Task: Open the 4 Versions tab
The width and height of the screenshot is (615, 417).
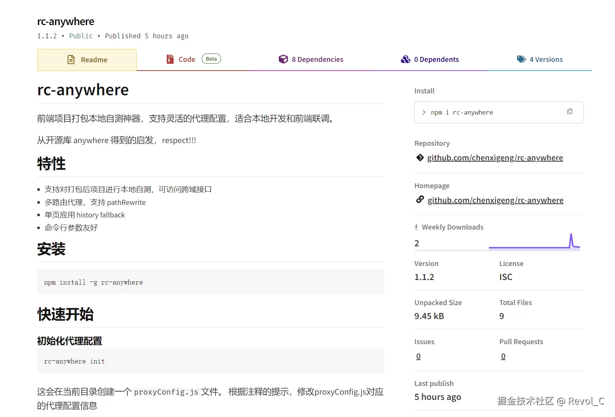Action: tap(540, 60)
